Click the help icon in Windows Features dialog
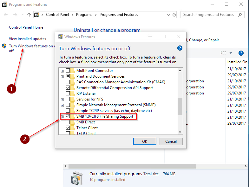Viewport: 249px width, 187px height. pos(180,48)
